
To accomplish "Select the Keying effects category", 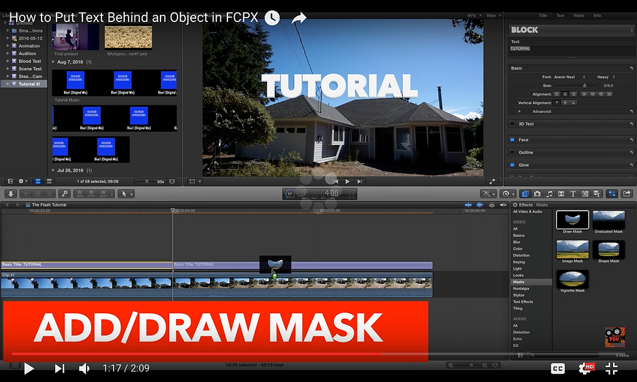I will click(519, 262).
